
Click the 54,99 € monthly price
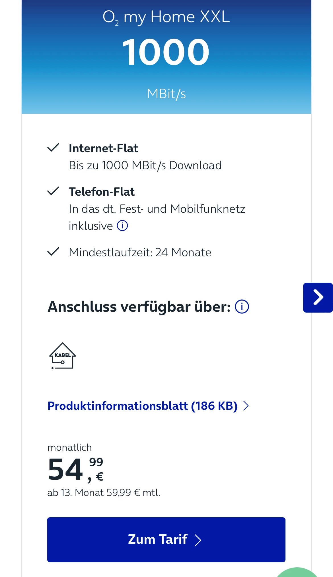75,469
